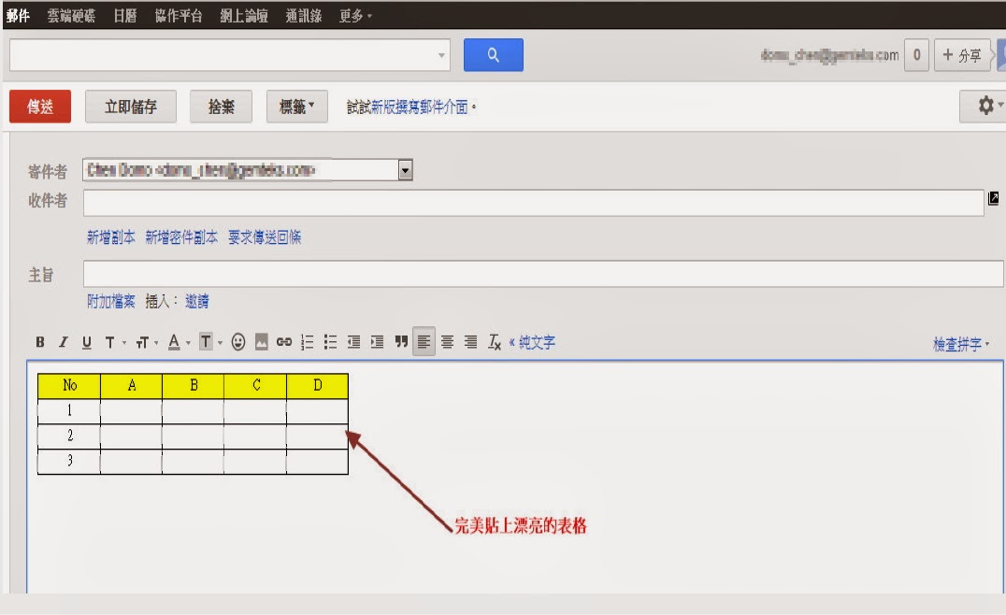Apply a bulleted list
This screenshot has height=615, width=1006.
[329, 341]
